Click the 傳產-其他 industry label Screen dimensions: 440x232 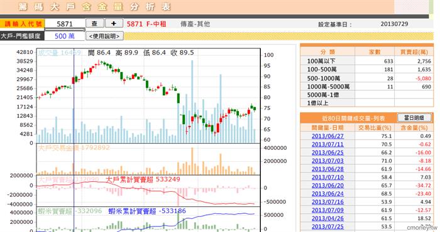tap(195, 24)
